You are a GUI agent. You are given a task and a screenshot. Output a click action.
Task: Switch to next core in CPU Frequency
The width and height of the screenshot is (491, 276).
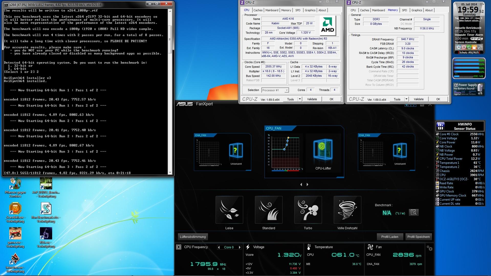coord(240,247)
